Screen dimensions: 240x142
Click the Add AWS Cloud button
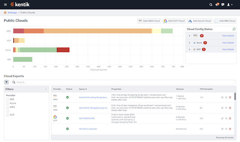(x=149, y=21)
